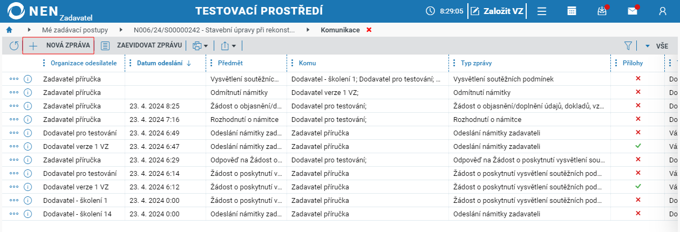Open the hamburger menu icon
The image size is (680, 232).
(x=542, y=11)
